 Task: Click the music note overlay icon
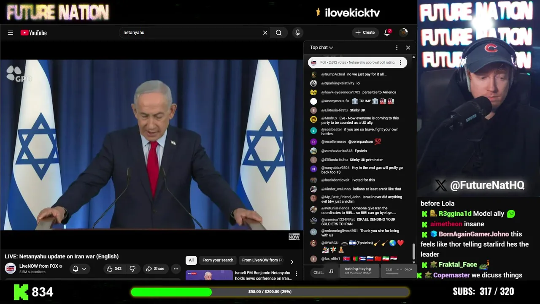coord(331,271)
